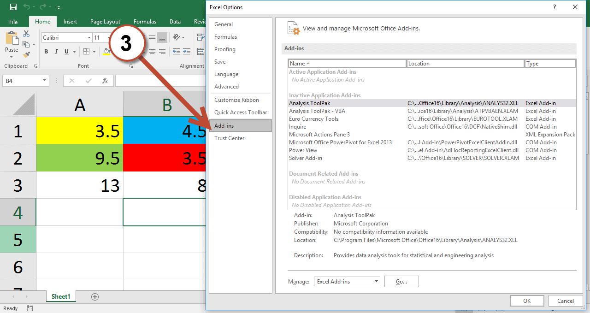This screenshot has height=313, width=590.
Task: Open the File menu tab
Action: click(x=13, y=22)
